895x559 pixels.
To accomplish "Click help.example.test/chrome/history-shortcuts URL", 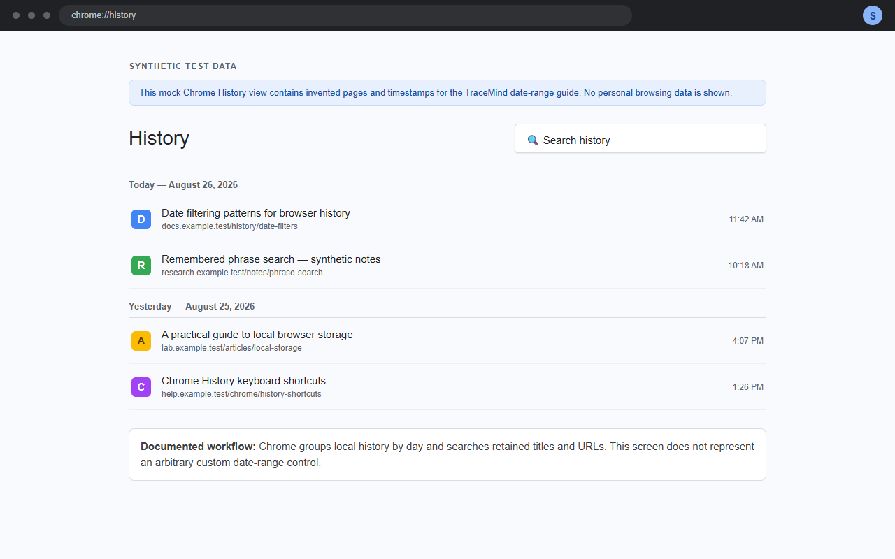I will pos(241,394).
